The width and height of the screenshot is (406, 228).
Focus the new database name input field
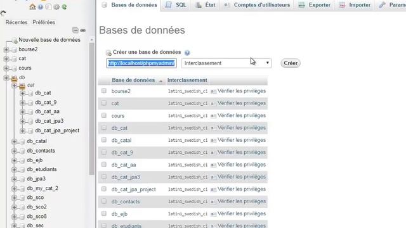141,63
